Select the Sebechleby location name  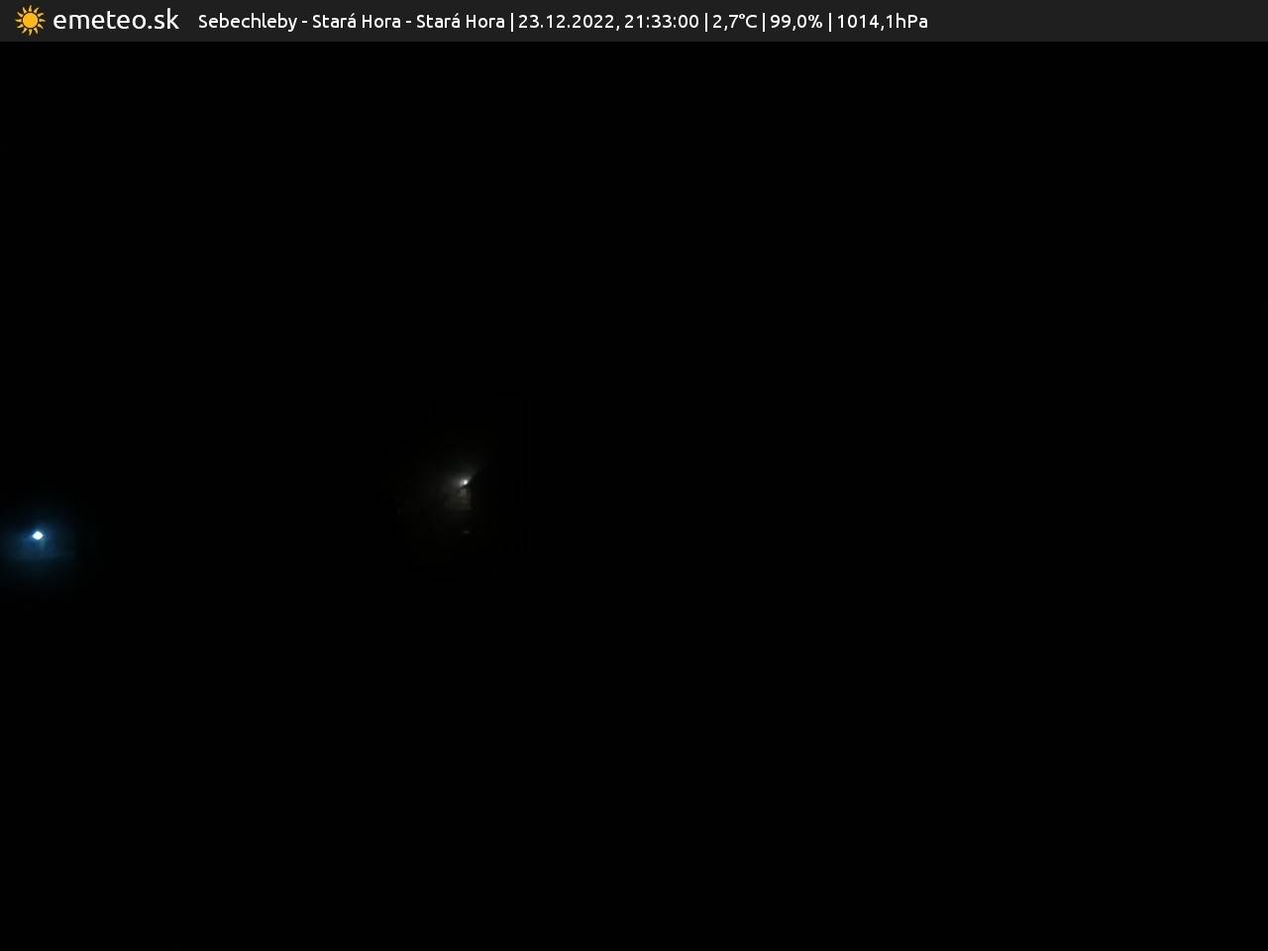tap(247, 22)
